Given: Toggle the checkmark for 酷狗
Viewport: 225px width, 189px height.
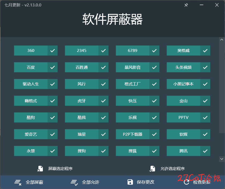Looking at the screenshot, I should click(52, 118).
